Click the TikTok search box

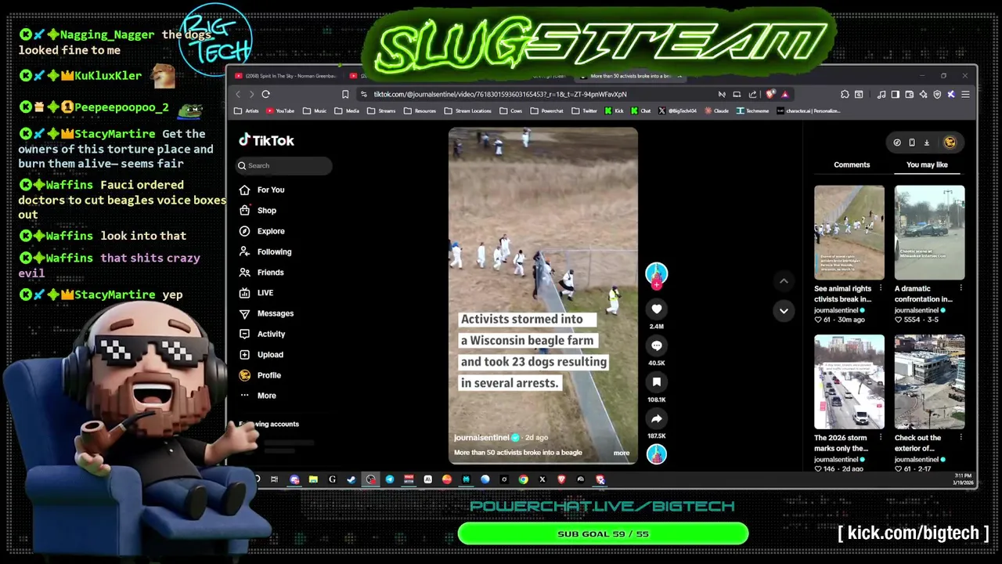click(285, 165)
